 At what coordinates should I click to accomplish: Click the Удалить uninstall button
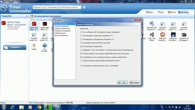15,47
